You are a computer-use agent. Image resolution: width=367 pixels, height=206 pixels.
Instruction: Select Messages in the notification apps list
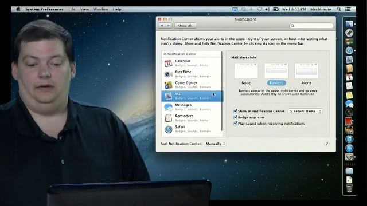point(192,107)
